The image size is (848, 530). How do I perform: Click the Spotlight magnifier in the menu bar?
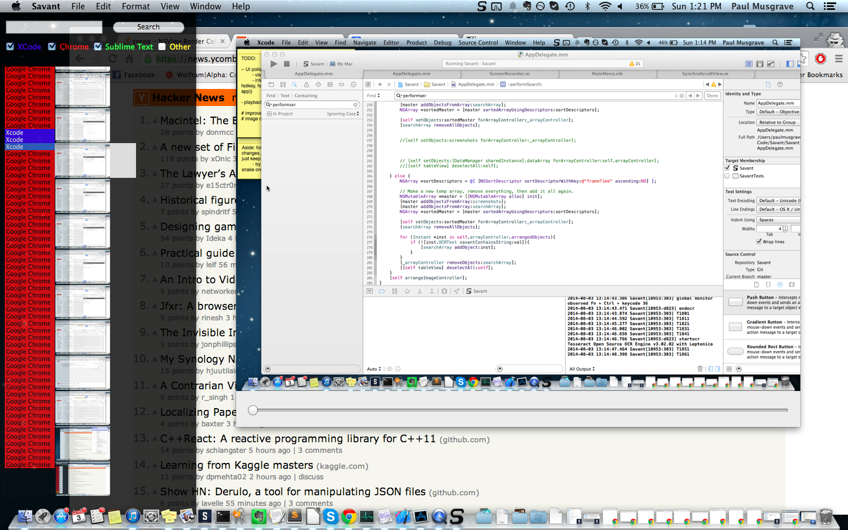(x=810, y=6)
